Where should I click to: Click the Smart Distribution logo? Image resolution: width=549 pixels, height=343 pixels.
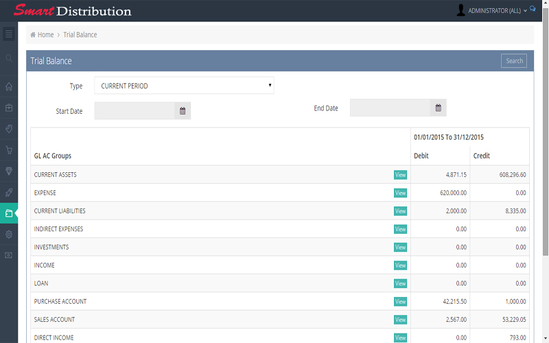tap(72, 11)
